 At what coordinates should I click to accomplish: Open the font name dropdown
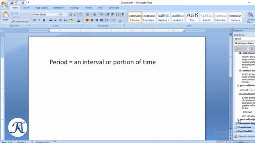(57, 15)
